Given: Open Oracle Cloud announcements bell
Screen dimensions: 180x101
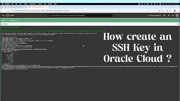Looking at the screenshot, I should coord(169,15).
